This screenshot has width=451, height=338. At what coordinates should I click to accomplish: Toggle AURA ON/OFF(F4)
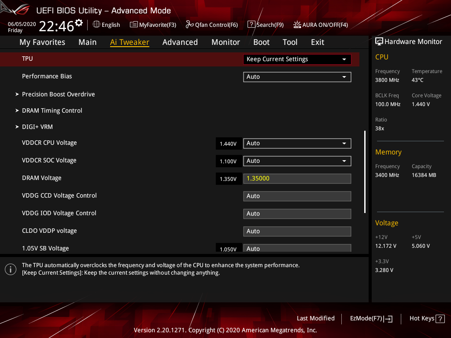coord(321,25)
